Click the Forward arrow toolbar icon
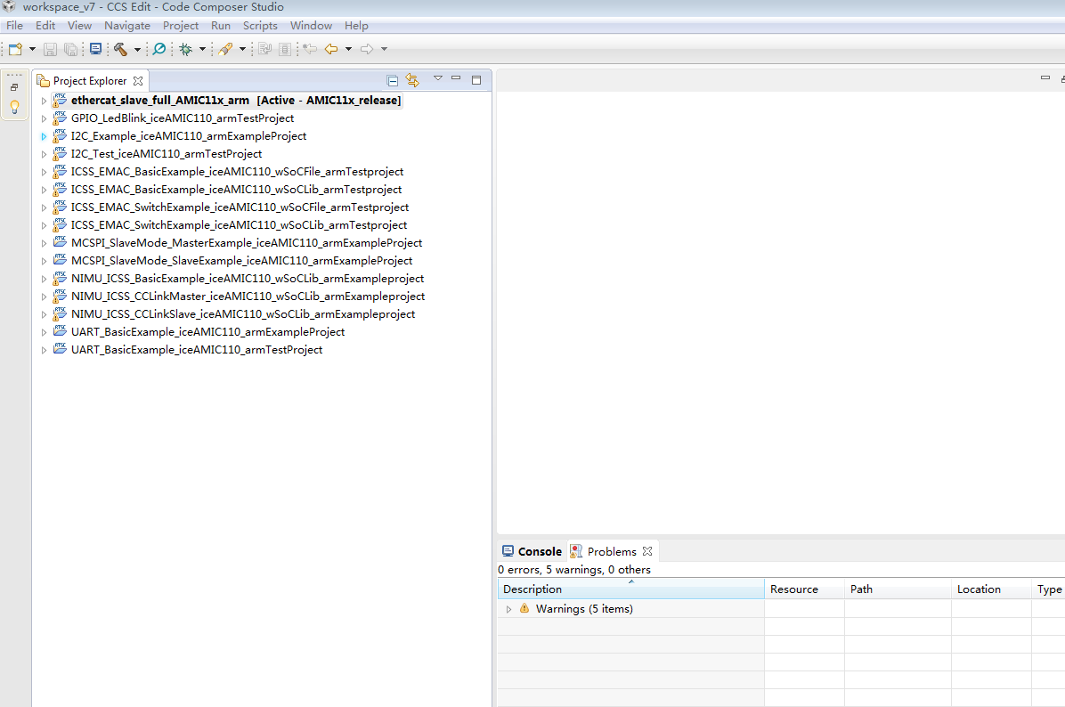Screen dimensions: 1065x707 pos(367,49)
